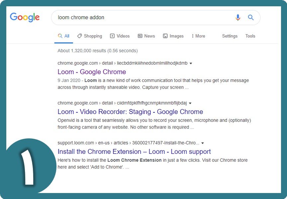287x199 pixels.
Task: Click the '9 Jan 2020' result snippet
Action: (x=153, y=84)
